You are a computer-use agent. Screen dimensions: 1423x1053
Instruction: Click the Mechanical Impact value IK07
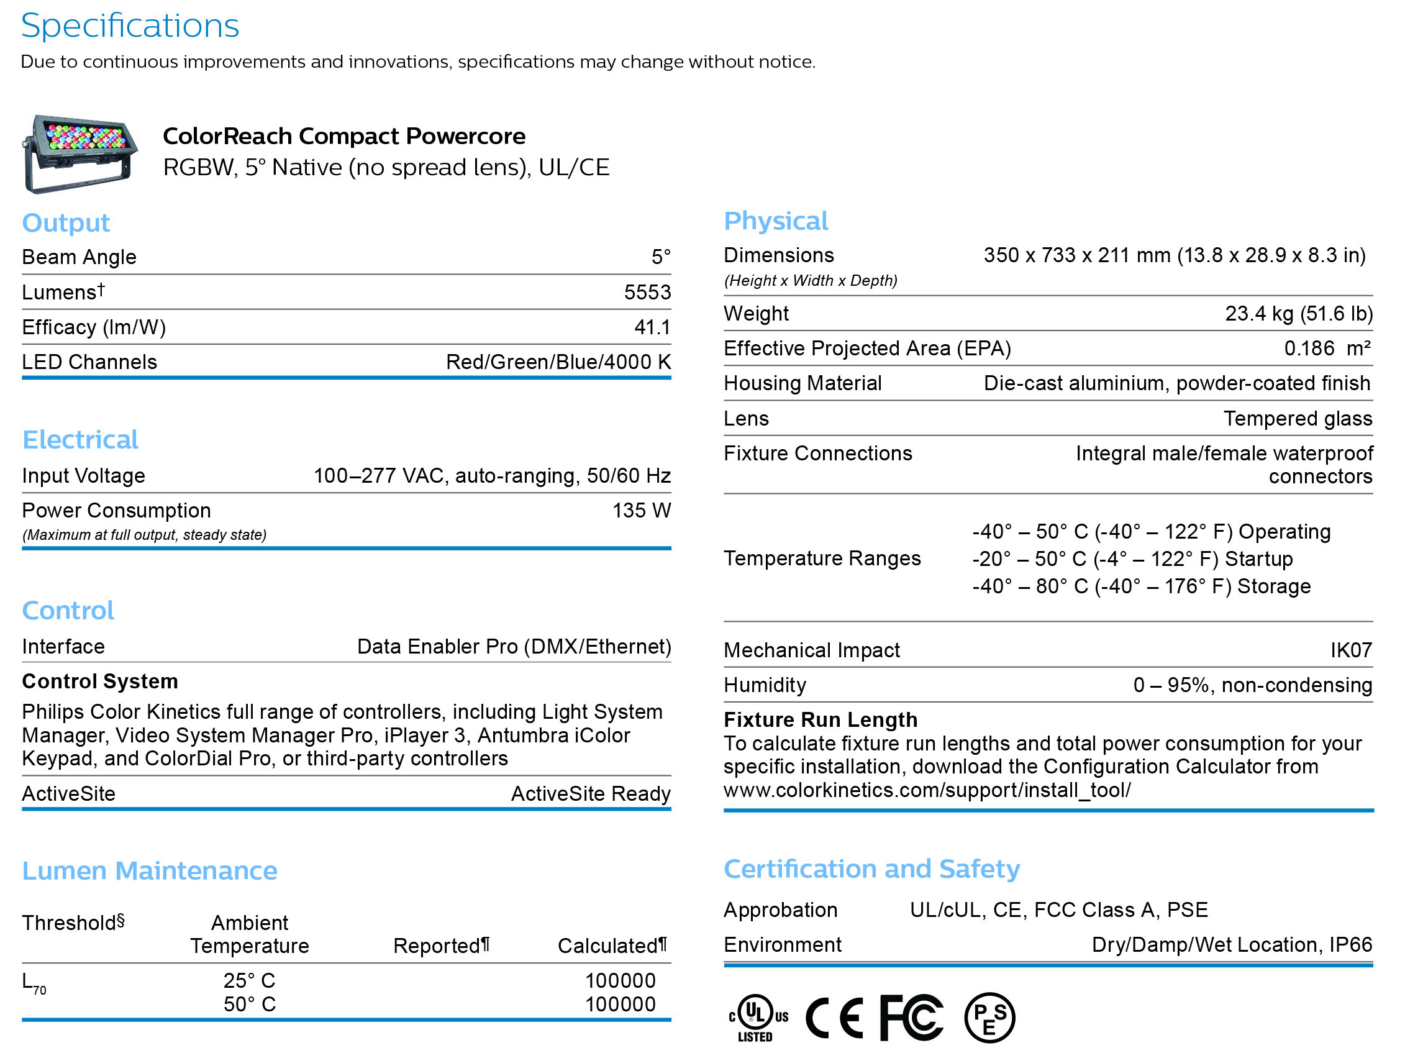1352,650
